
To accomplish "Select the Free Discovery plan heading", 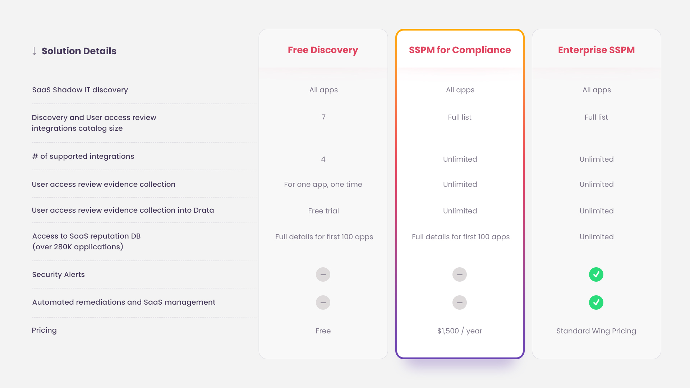I will pos(323,50).
